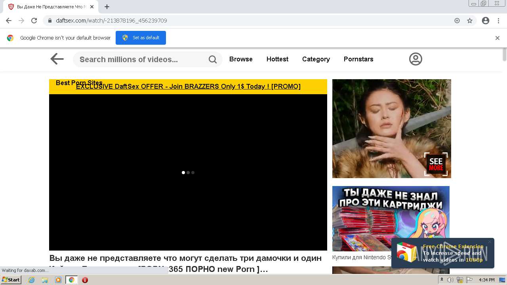Viewport: 507px width, 285px height.
Task: Open the Category menu item
Action: click(316, 59)
